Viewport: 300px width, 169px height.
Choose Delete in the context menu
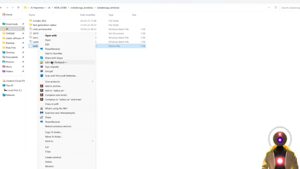click(x=48, y=162)
